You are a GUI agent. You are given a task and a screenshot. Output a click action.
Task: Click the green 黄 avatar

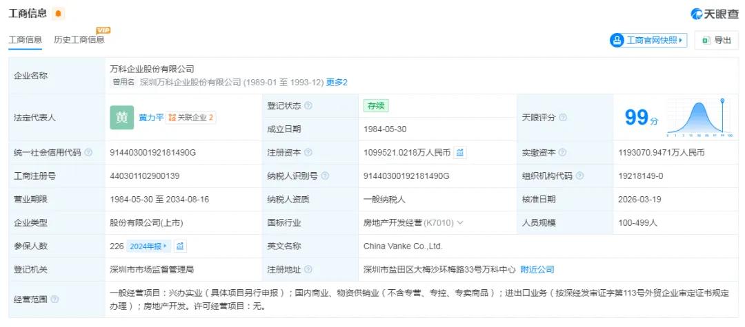pyautogui.click(x=121, y=118)
